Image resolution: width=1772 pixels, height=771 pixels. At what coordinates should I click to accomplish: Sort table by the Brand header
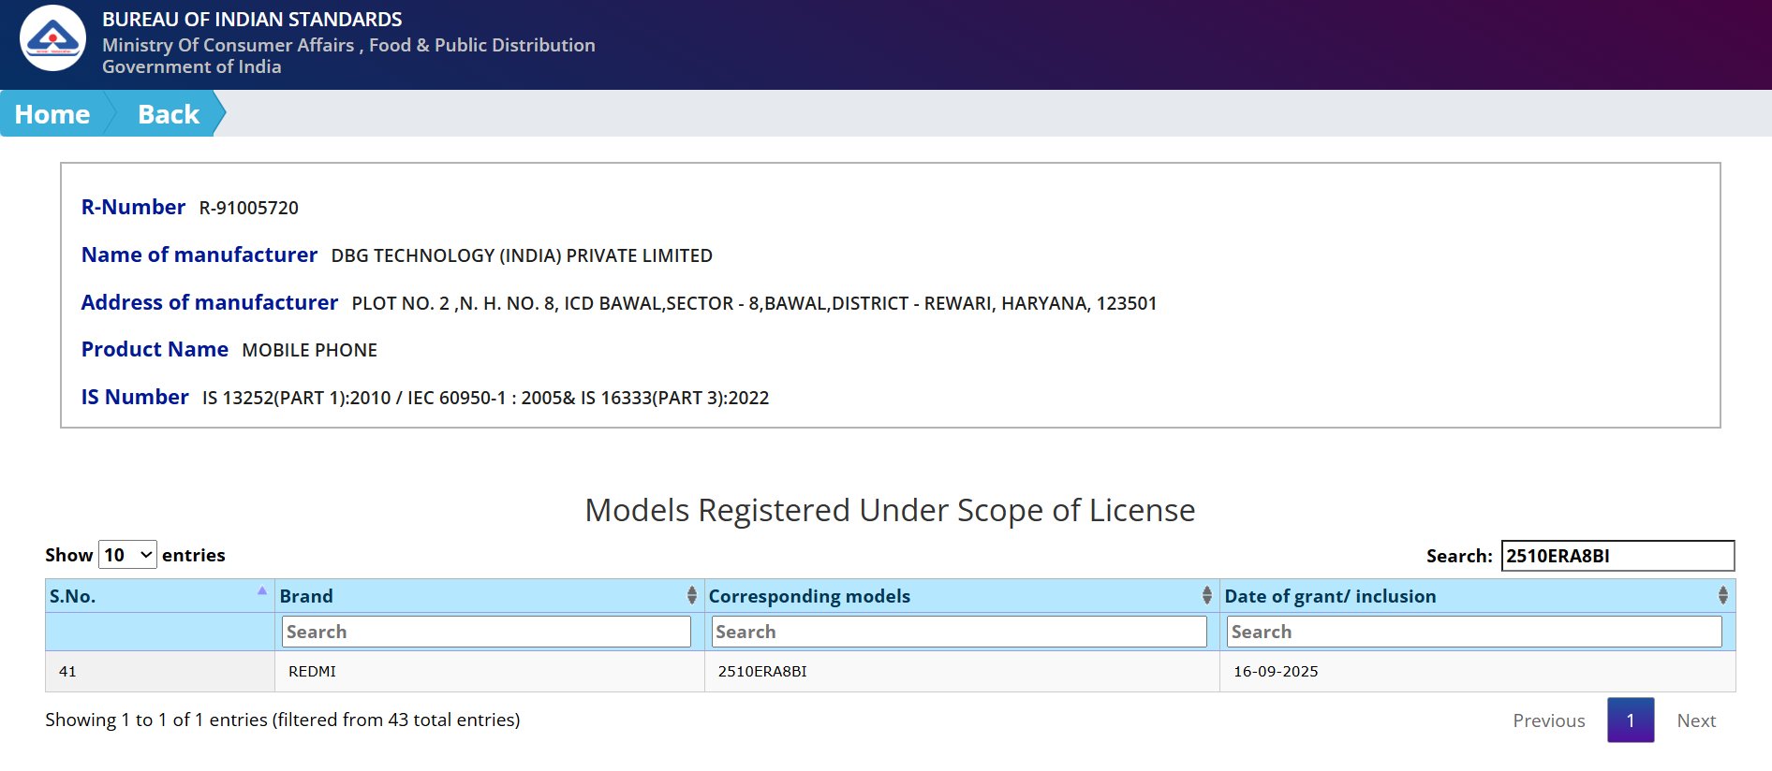(x=306, y=596)
